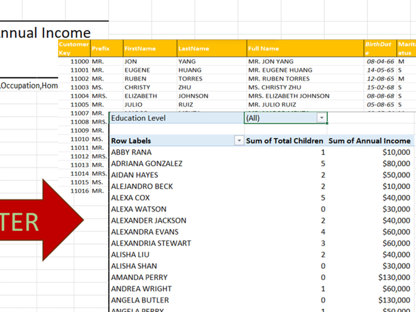Select birth date 15-02-68 cell
The width and height of the screenshot is (416, 312).
[381, 87]
